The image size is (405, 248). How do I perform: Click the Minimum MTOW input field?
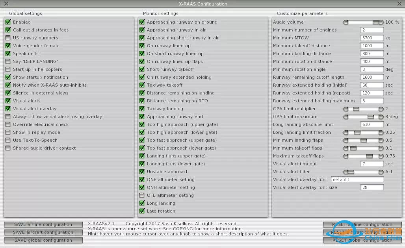click(372, 38)
